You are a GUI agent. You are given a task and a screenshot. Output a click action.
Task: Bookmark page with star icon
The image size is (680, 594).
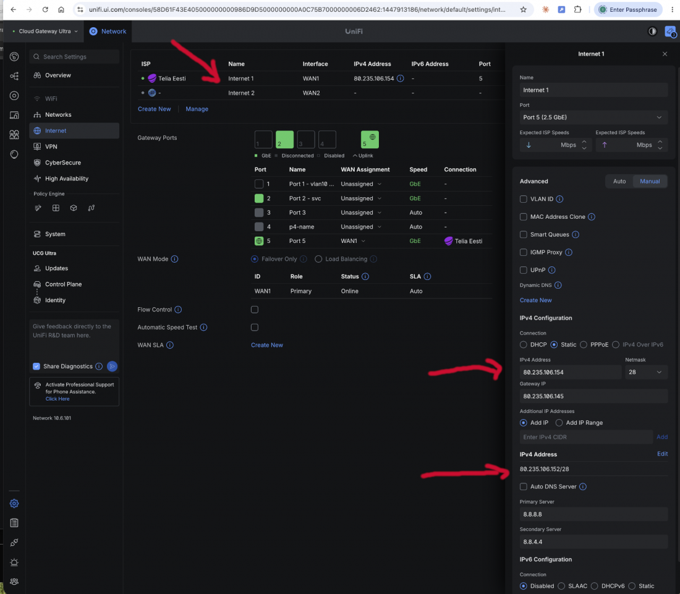click(x=524, y=9)
